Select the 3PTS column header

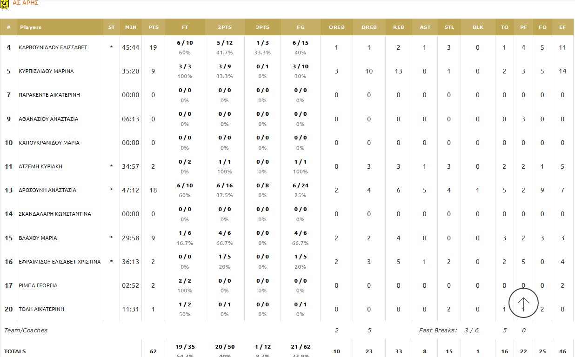[262, 27]
